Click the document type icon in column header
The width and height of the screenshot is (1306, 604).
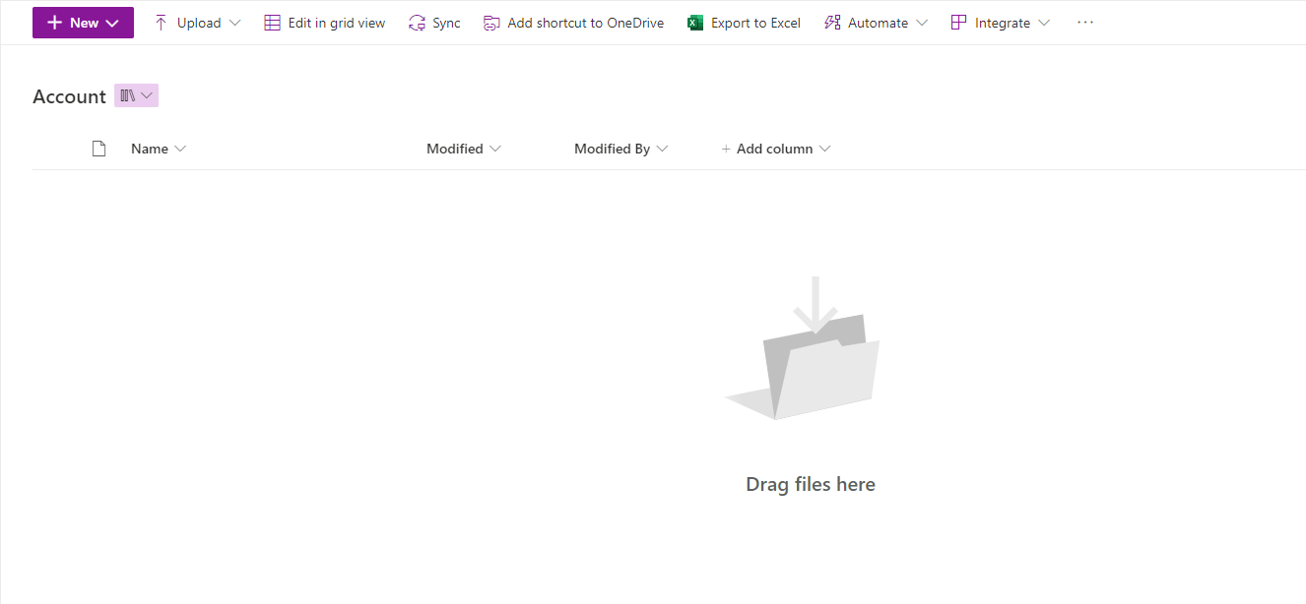[98, 148]
